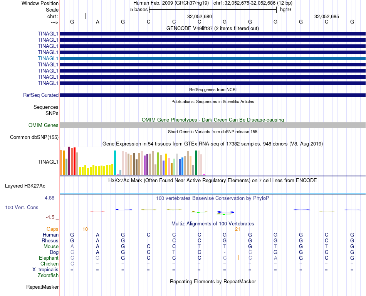Click the 'Elephant' species label
This screenshot has height=296, width=366.
tap(49, 258)
